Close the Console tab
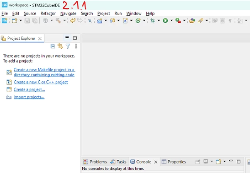 click(156, 162)
